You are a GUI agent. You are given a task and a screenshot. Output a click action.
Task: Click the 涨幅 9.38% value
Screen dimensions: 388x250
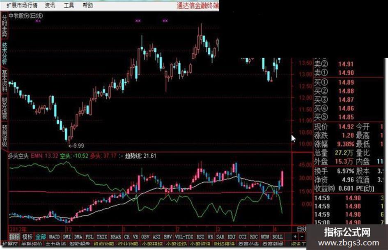[x=345, y=144]
